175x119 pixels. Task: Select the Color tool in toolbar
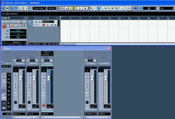coord(130,8)
